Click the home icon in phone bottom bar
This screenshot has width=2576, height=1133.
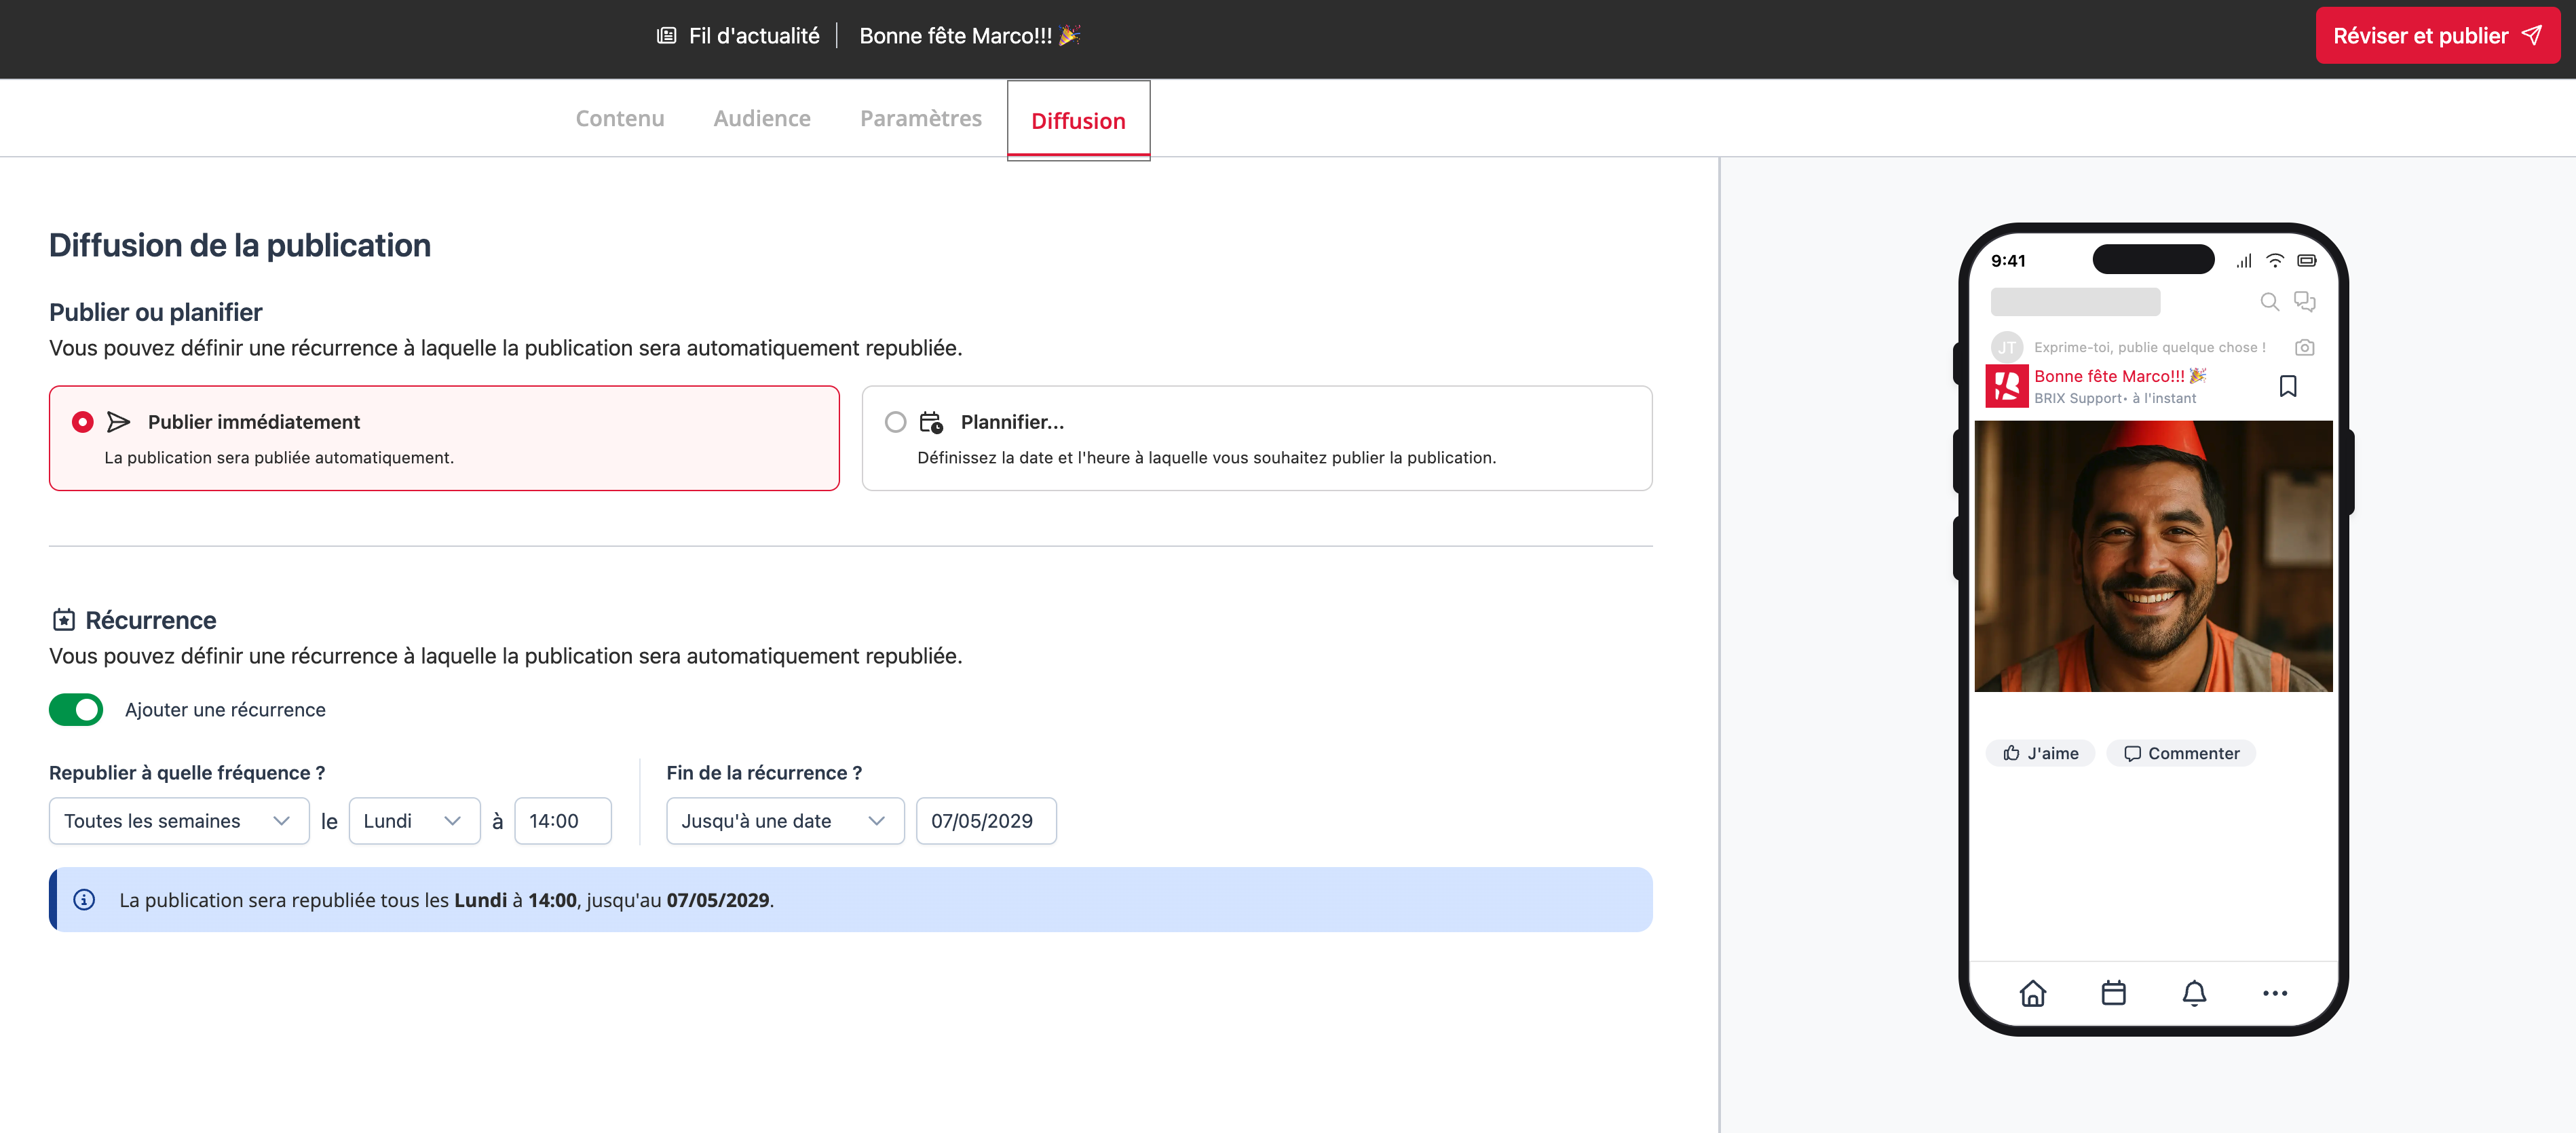(2033, 993)
